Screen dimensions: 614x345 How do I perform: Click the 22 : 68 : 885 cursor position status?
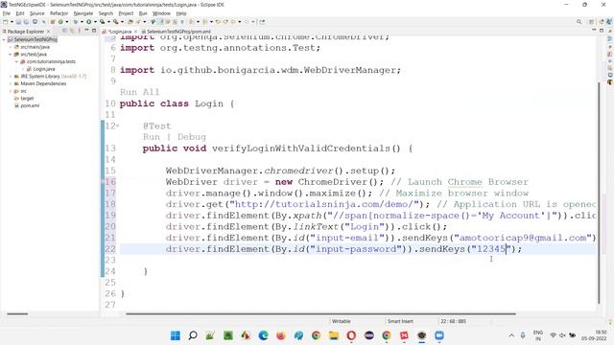pyautogui.click(x=453, y=321)
